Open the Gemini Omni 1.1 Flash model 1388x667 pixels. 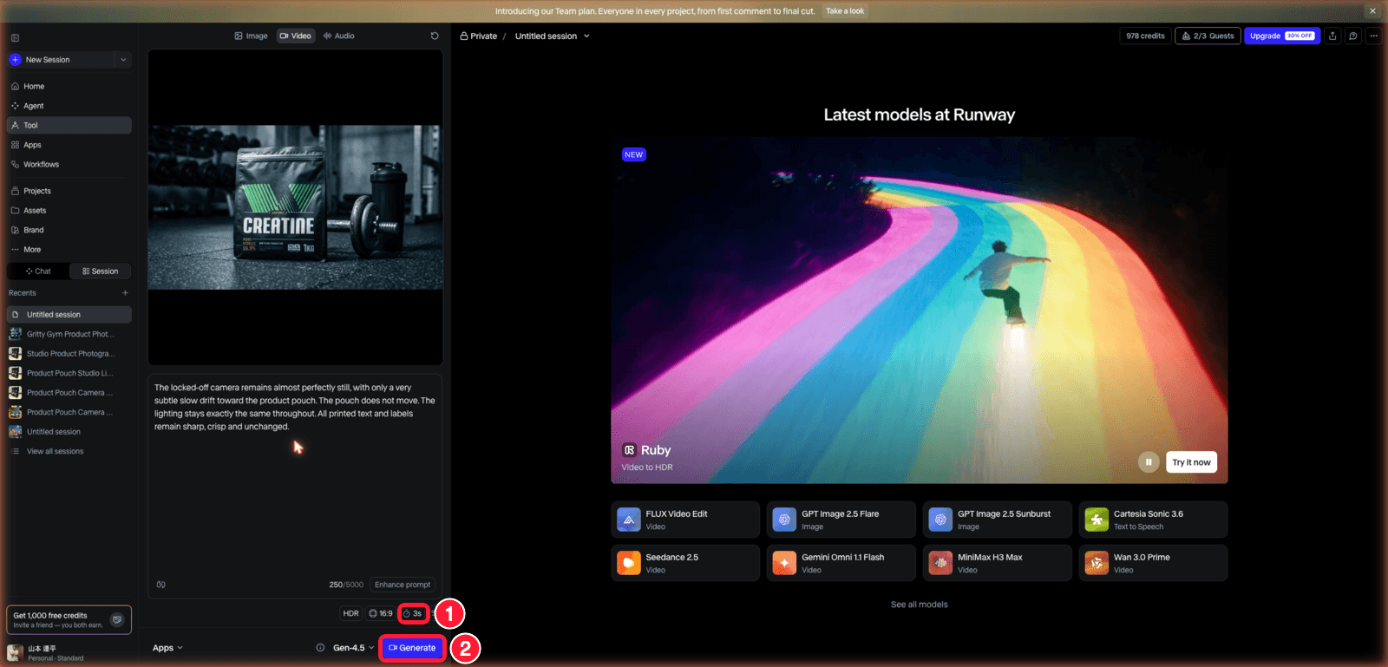pos(841,563)
